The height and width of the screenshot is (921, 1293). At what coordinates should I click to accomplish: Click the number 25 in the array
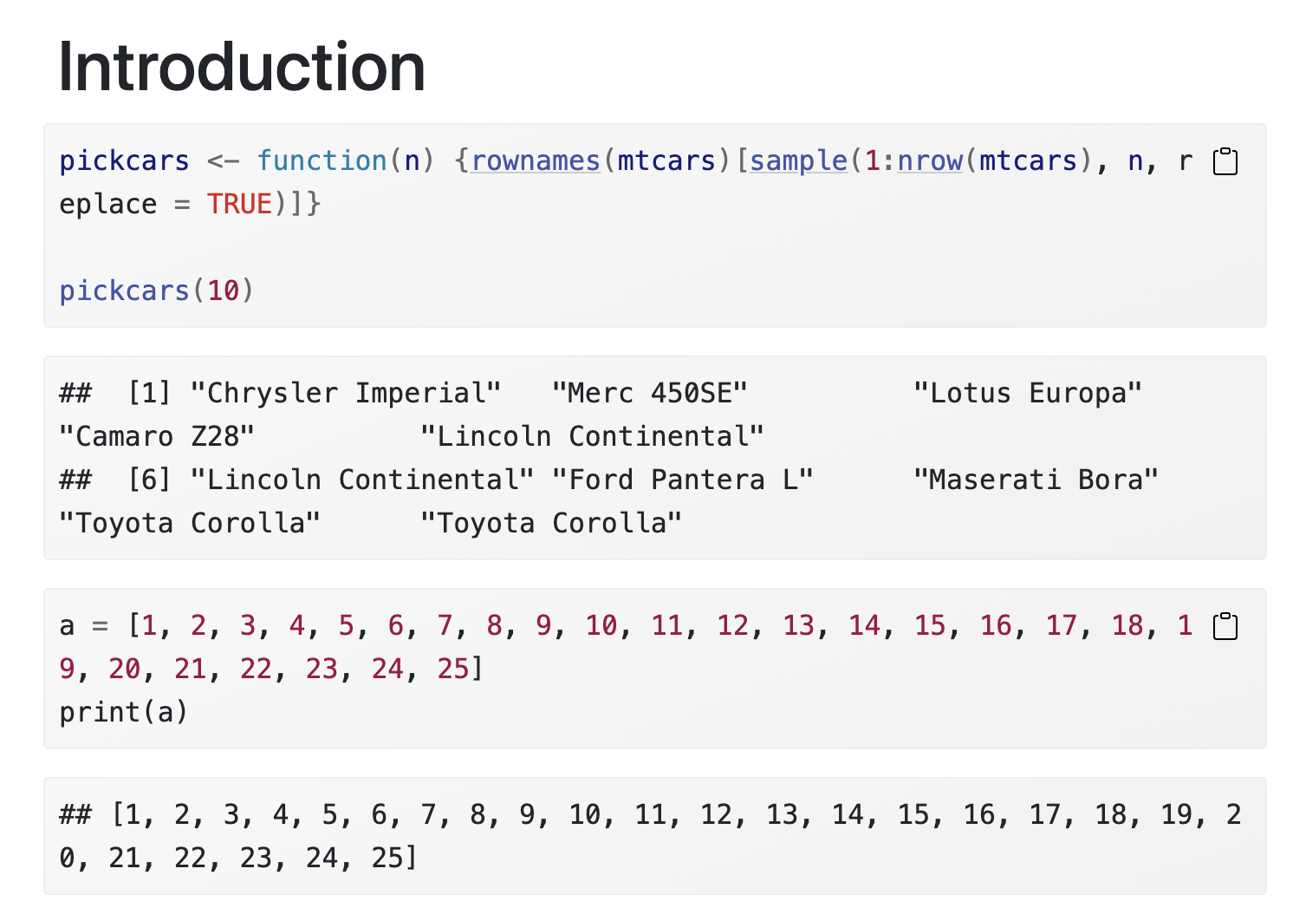pyautogui.click(x=454, y=669)
